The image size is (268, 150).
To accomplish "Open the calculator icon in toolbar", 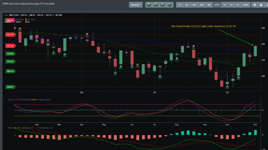I will click(261, 5).
